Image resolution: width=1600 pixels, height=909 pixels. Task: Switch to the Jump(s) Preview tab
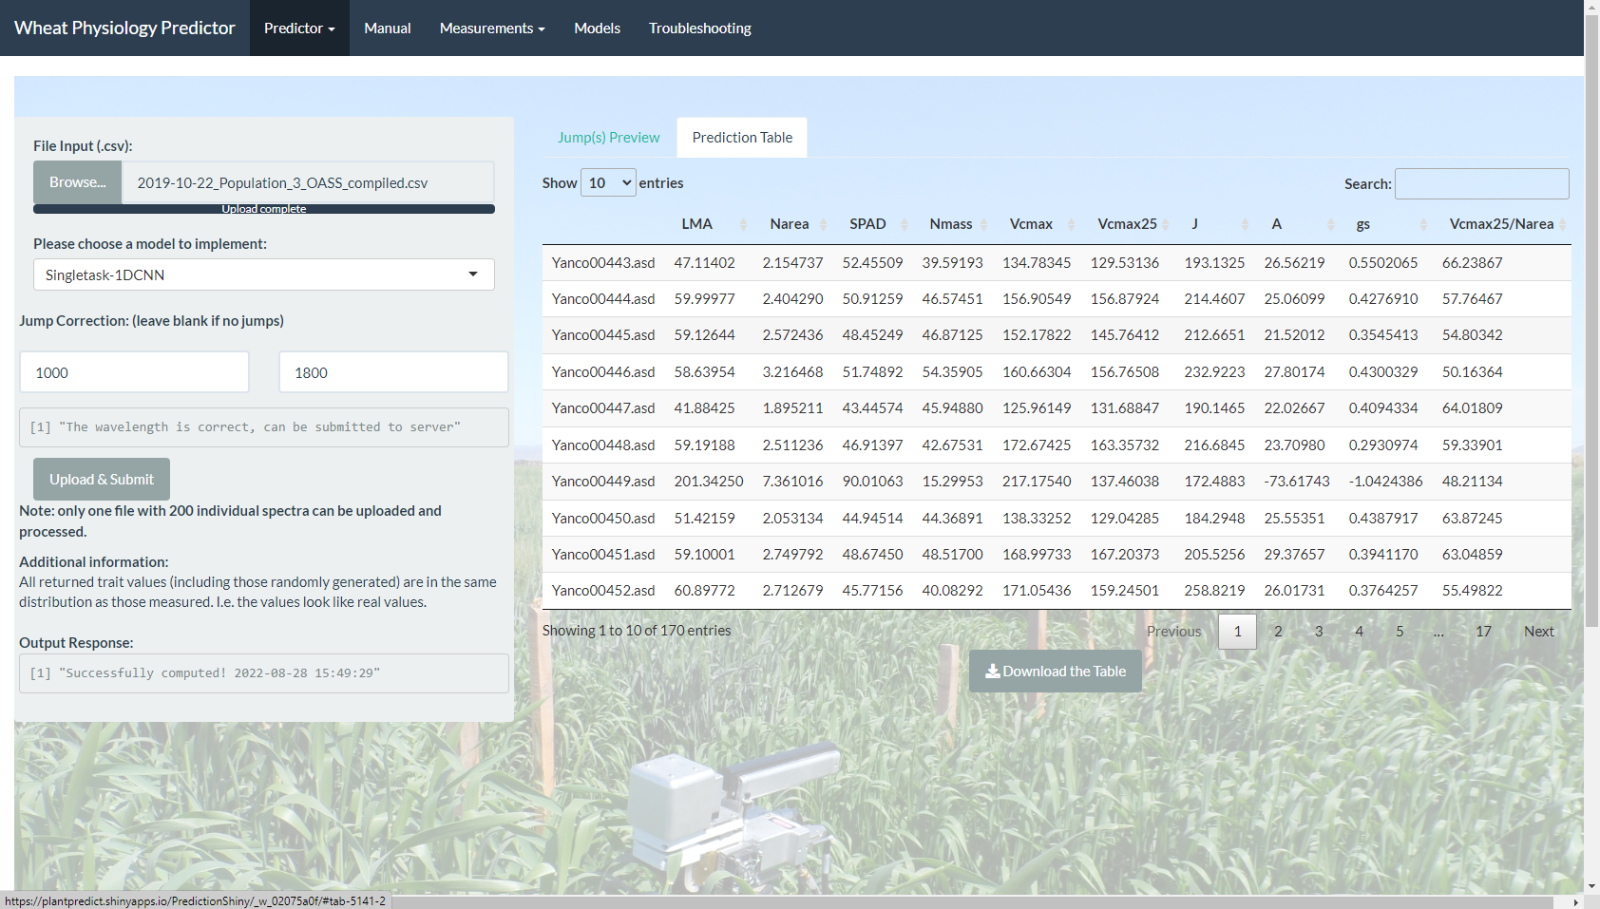[x=608, y=138]
